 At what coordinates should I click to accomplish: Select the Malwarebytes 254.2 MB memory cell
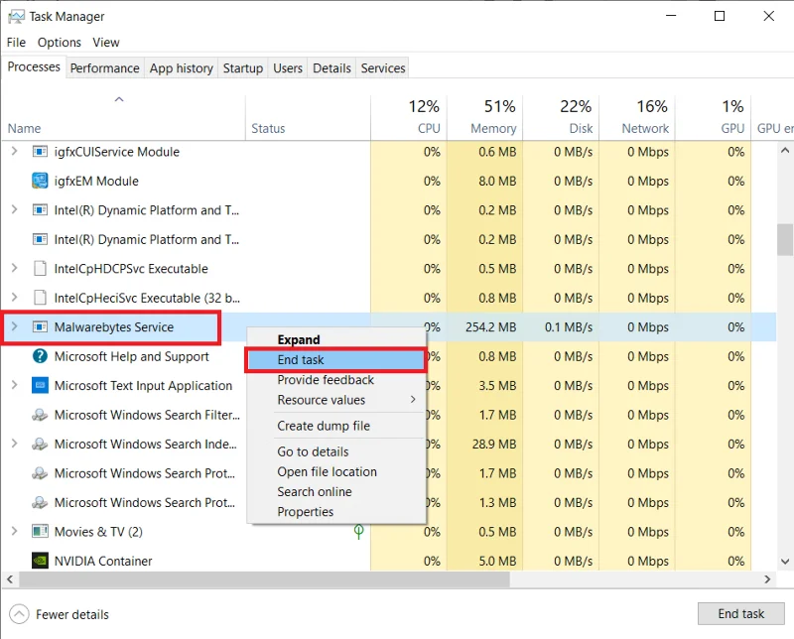coord(484,327)
